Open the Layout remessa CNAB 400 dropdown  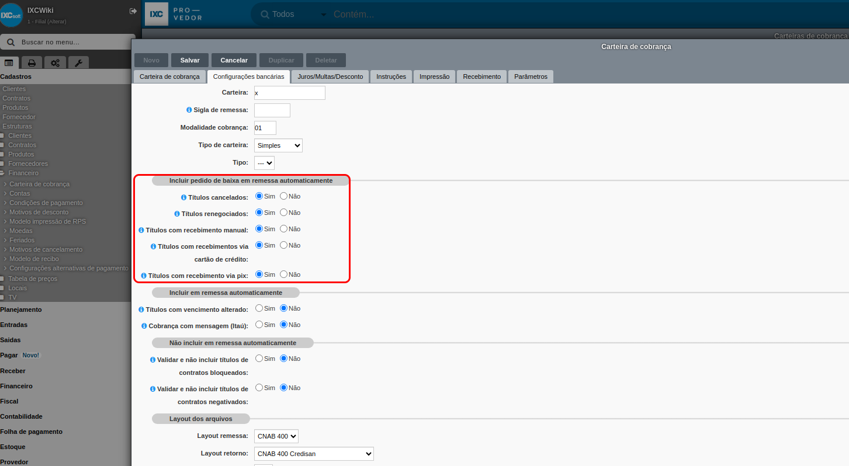276,436
